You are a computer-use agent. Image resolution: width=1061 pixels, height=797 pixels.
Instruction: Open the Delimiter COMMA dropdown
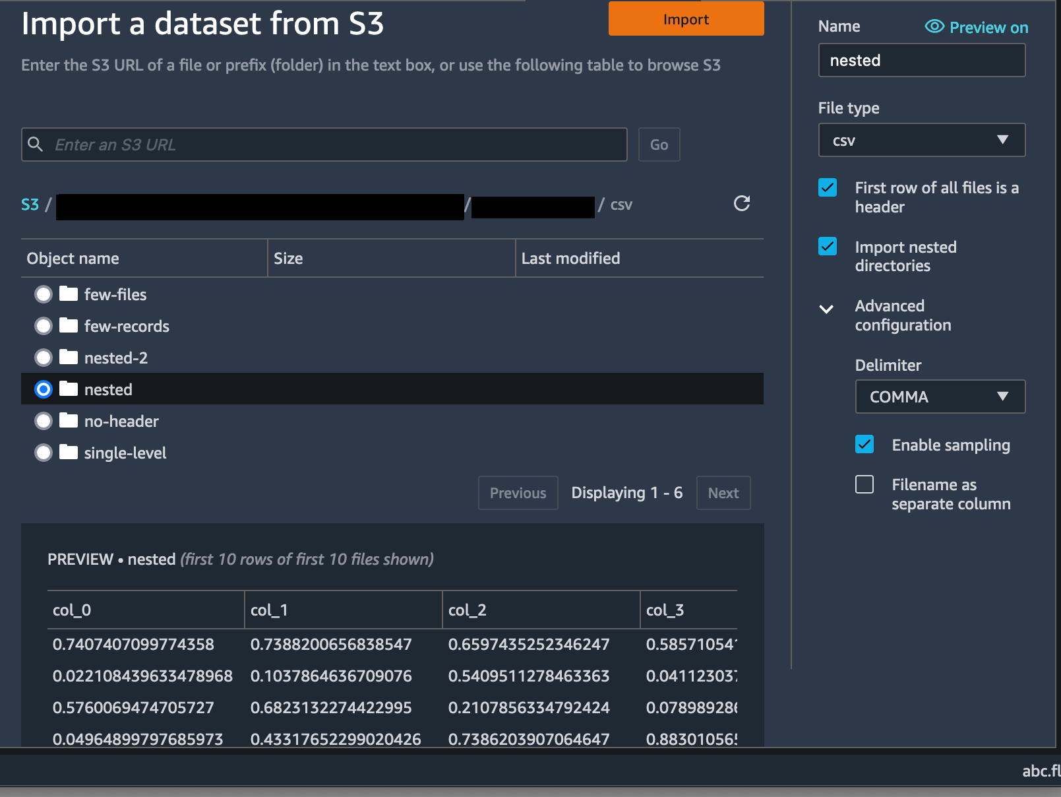point(940,397)
